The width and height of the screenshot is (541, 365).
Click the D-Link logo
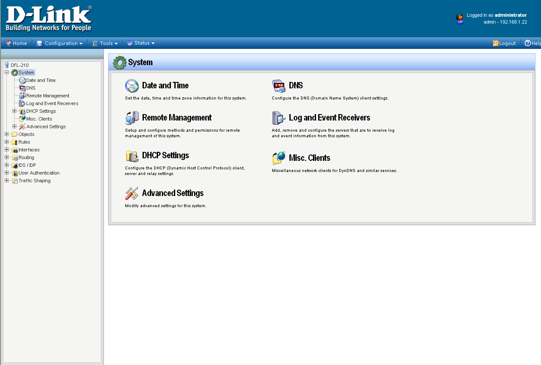(49, 18)
